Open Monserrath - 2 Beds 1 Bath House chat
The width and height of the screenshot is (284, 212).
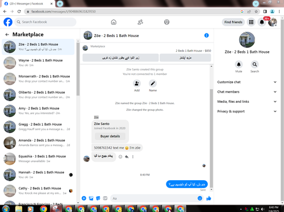click(38, 79)
